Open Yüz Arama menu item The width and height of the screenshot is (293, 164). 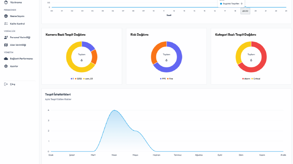[x=16, y=3]
